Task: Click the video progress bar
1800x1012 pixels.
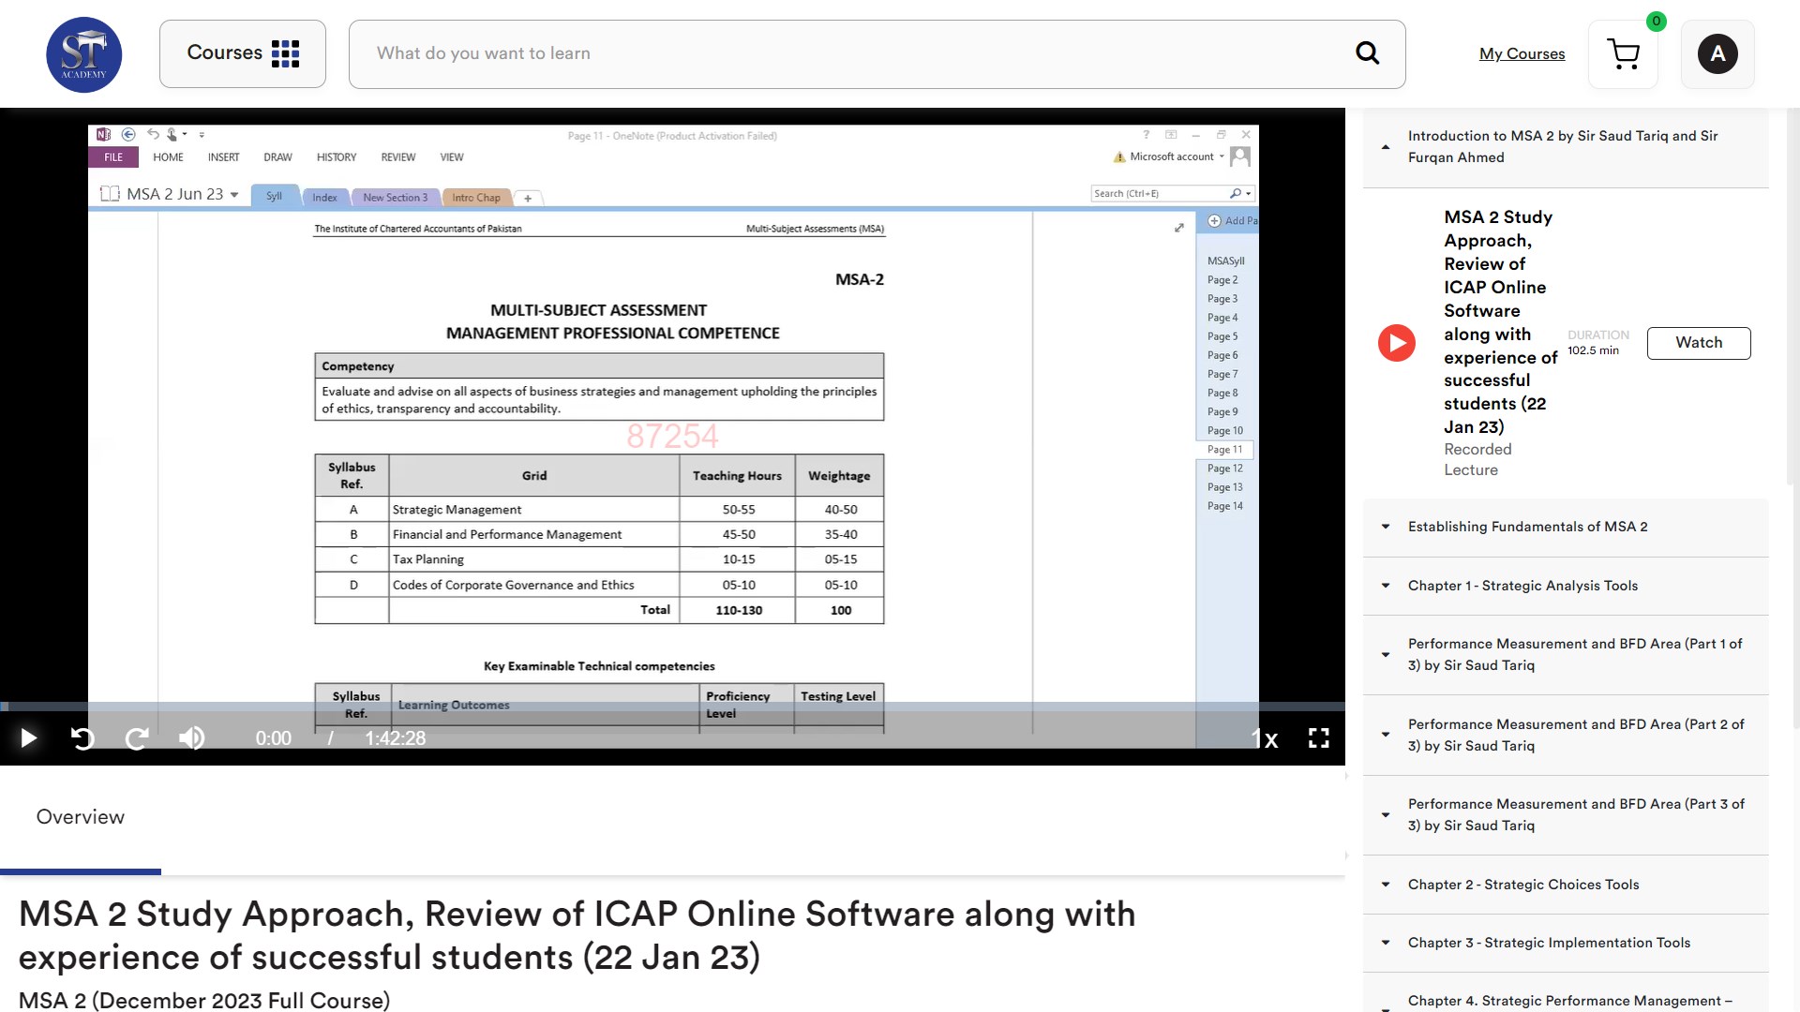Action: tap(672, 707)
